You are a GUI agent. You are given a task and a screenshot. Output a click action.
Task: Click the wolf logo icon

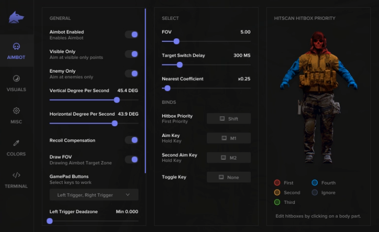tap(16, 17)
